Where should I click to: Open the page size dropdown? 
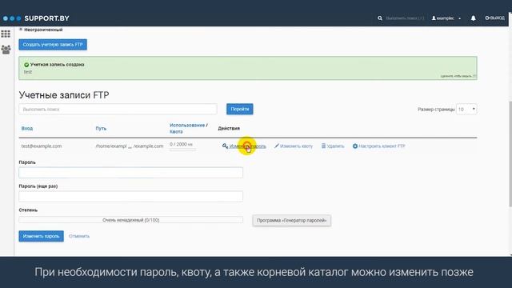point(466,109)
